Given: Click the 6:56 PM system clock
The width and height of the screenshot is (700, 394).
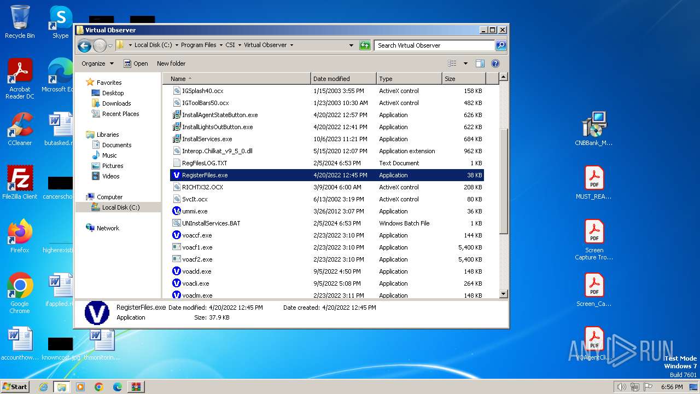Looking at the screenshot, I should [672, 387].
